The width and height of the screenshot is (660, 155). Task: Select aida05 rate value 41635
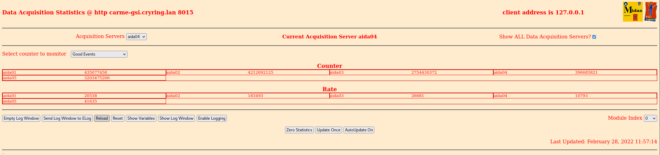click(x=91, y=101)
